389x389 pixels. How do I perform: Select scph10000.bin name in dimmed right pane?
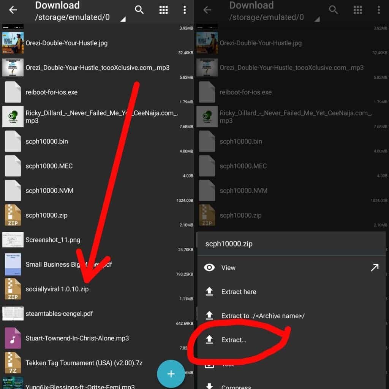click(x=240, y=141)
